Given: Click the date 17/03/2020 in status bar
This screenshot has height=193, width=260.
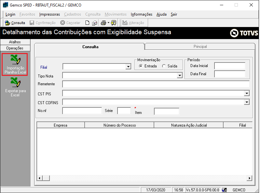Looking at the screenshot, I should tap(156, 190).
